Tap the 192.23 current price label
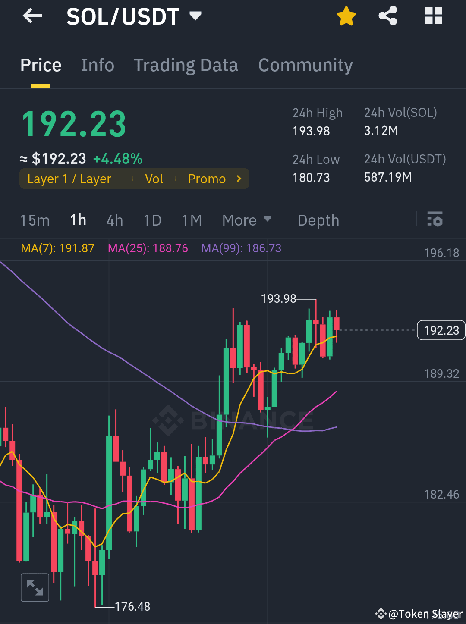 point(441,330)
